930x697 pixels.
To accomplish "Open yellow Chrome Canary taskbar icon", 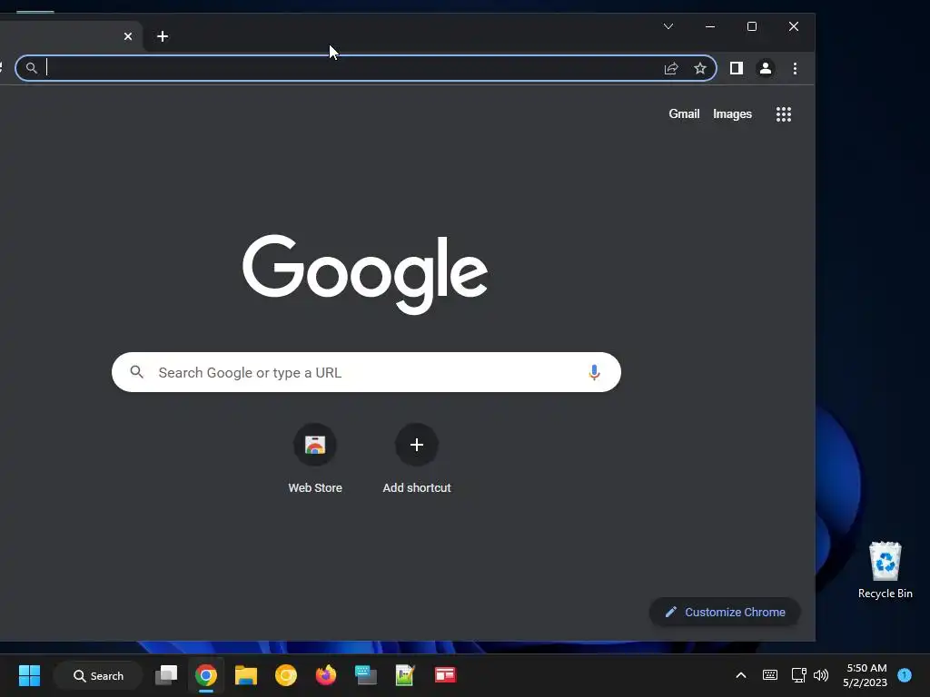I will [286, 675].
